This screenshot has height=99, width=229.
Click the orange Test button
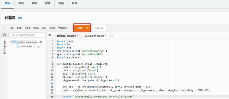[x=80, y=28]
